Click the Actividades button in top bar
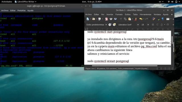 (7, 2)
